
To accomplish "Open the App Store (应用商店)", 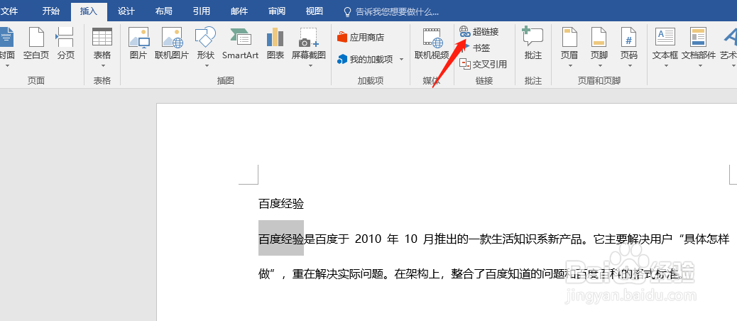I will tap(361, 37).
